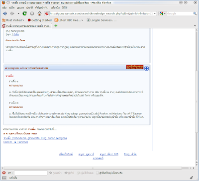Click the 'รวงผึ้ง ๑' entry label

13,82
